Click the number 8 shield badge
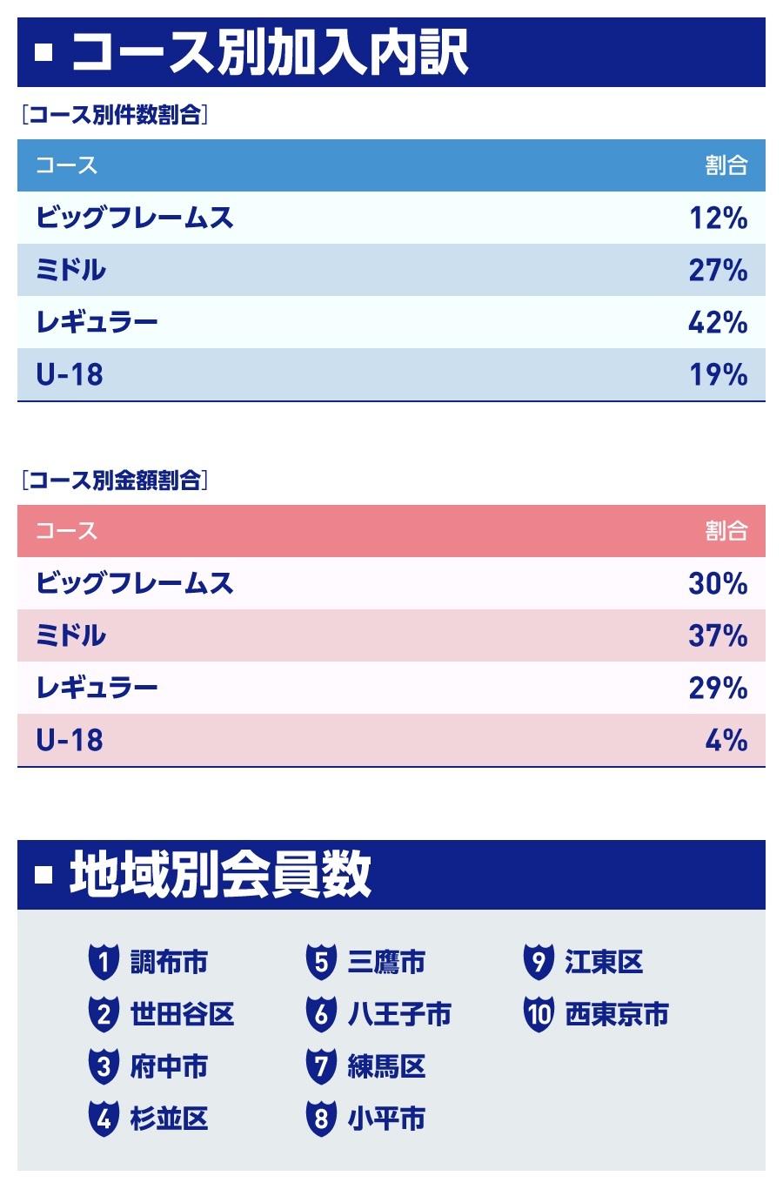The height and width of the screenshot is (1203, 783). click(x=321, y=1119)
